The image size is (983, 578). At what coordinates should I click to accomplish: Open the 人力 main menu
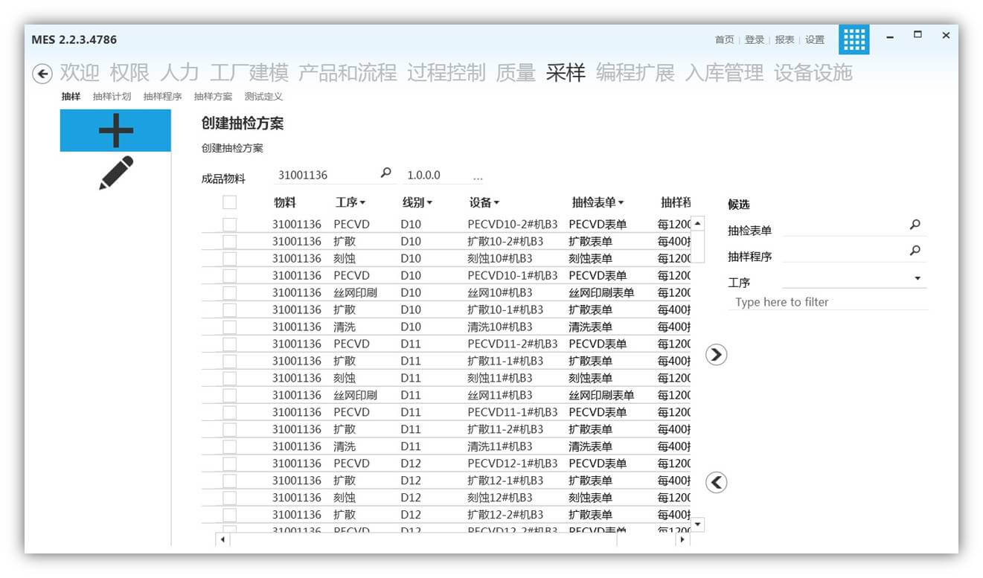(x=179, y=73)
